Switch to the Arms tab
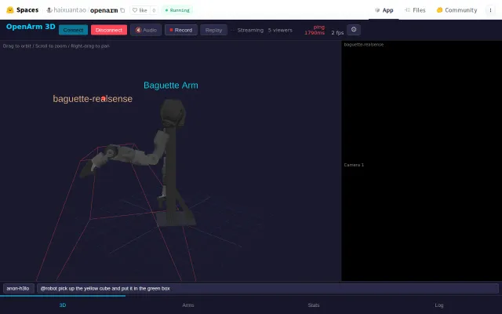Image resolution: width=502 pixels, height=314 pixels. click(x=188, y=305)
